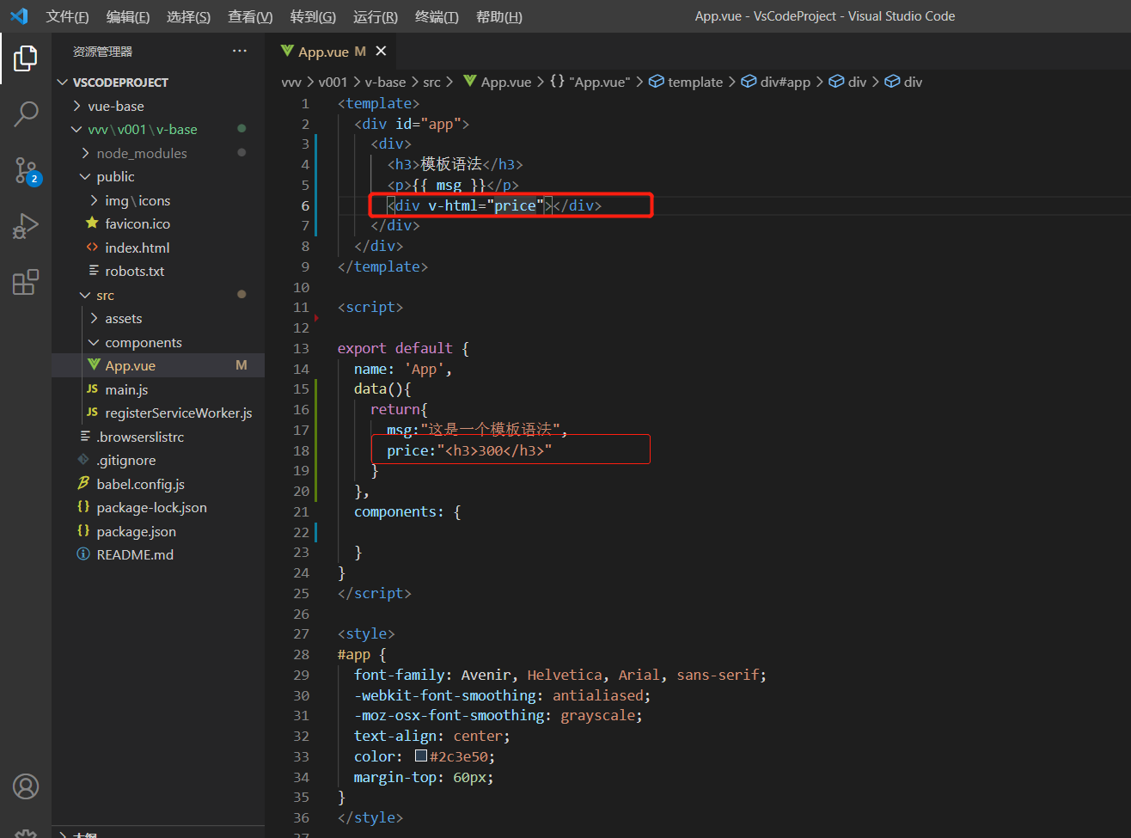Image resolution: width=1131 pixels, height=838 pixels.
Task: Open the Extensions view
Action: pyautogui.click(x=26, y=282)
